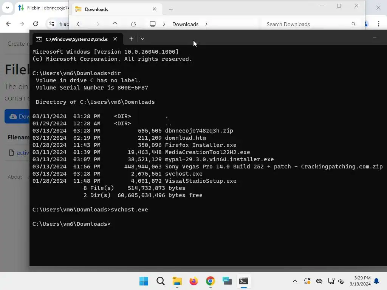Select the cmd.exe terminal tab
Image resolution: width=387 pixels, height=290 pixels.
(77, 39)
